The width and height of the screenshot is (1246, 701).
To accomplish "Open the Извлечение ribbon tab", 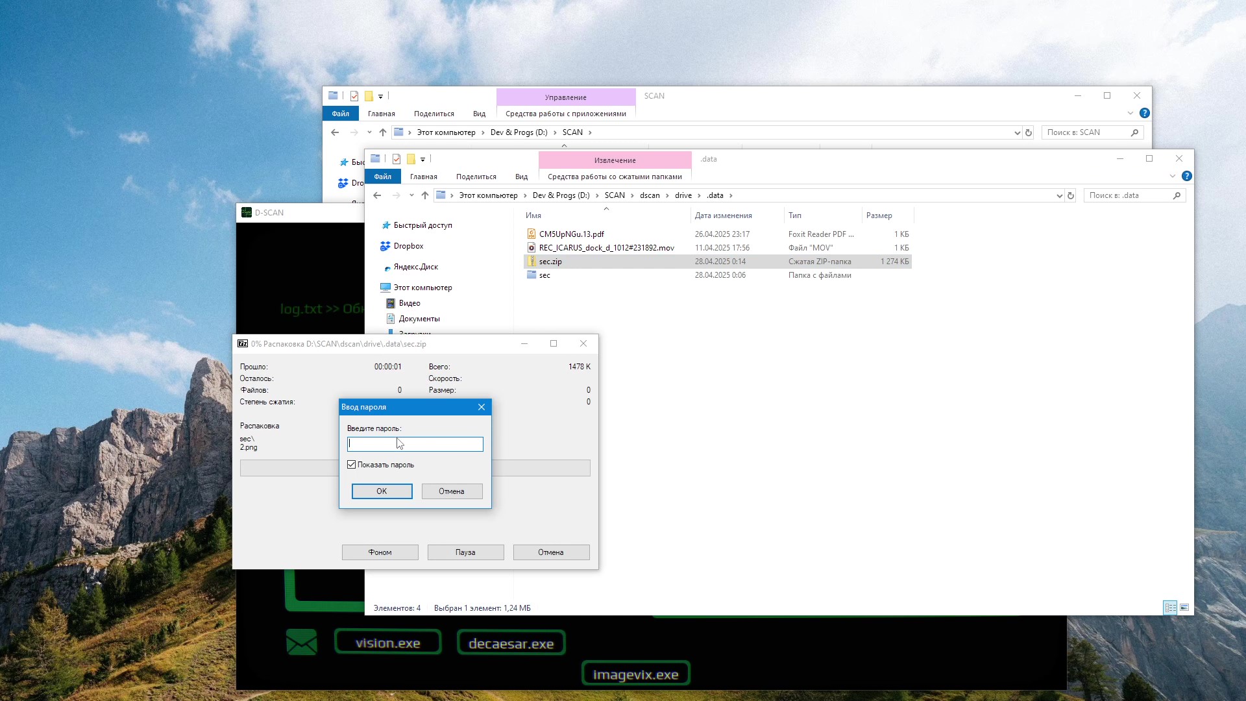I will [615, 160].
